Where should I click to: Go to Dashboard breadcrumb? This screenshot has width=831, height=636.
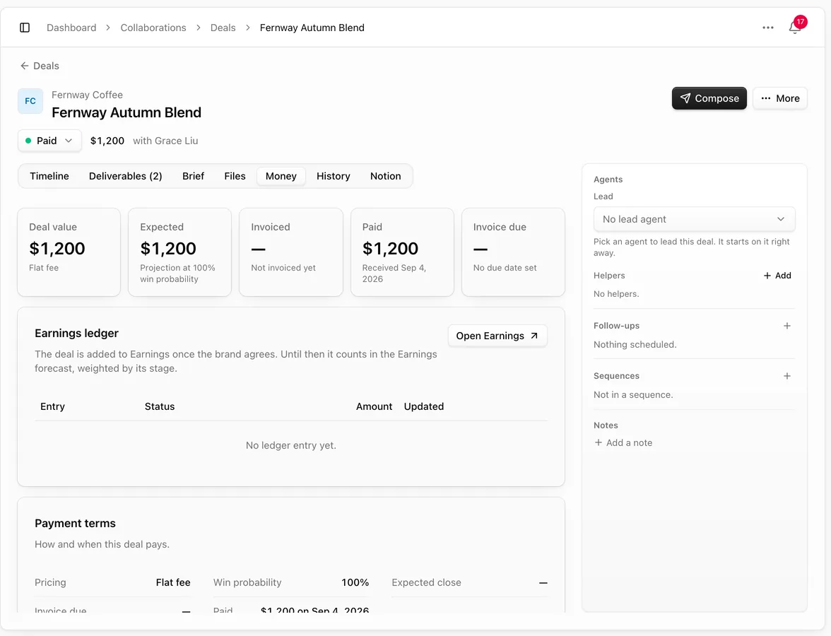pyautogui.click(x=71, y=28)
